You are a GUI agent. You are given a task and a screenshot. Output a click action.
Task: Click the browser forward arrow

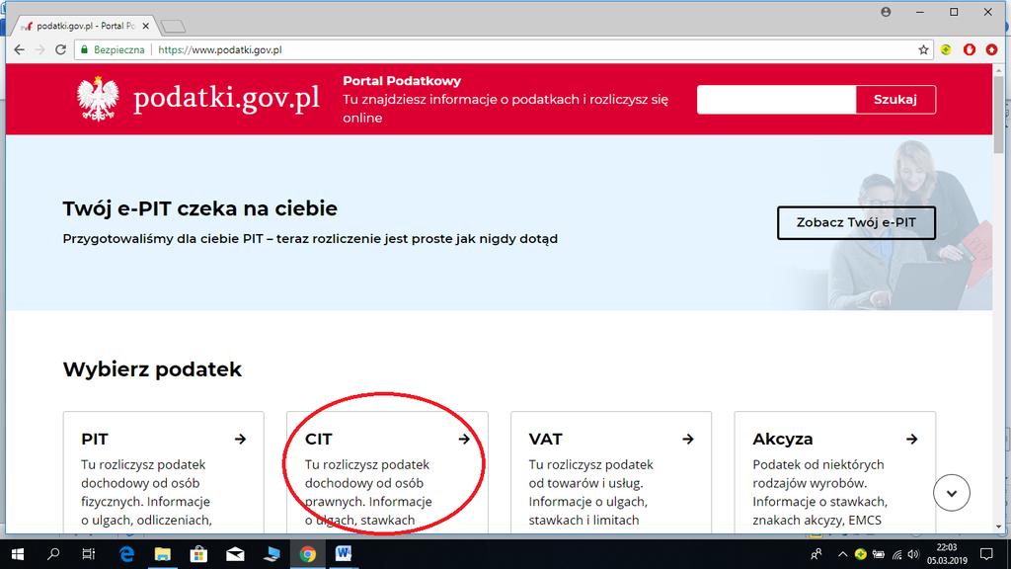coord(39,49)
